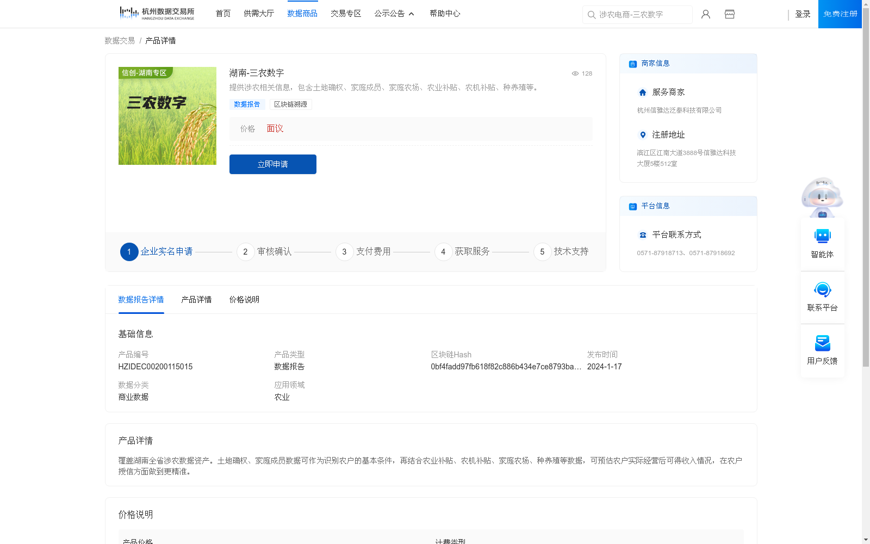Open 数据商品 navigation item

[x=302, y=14]
